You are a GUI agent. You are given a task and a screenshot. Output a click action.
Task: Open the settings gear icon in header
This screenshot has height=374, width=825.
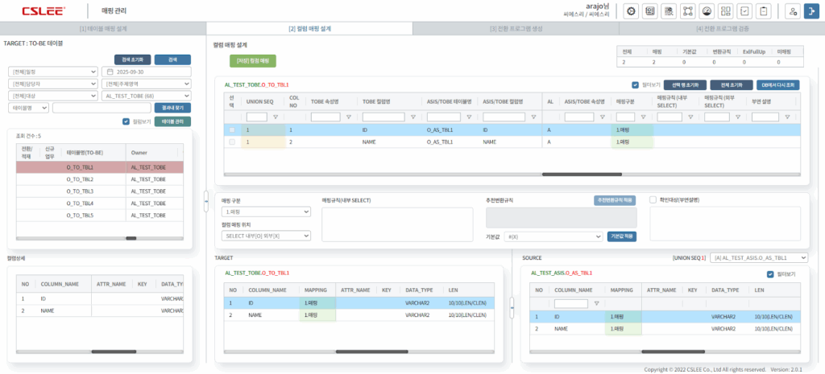(631, 11)
